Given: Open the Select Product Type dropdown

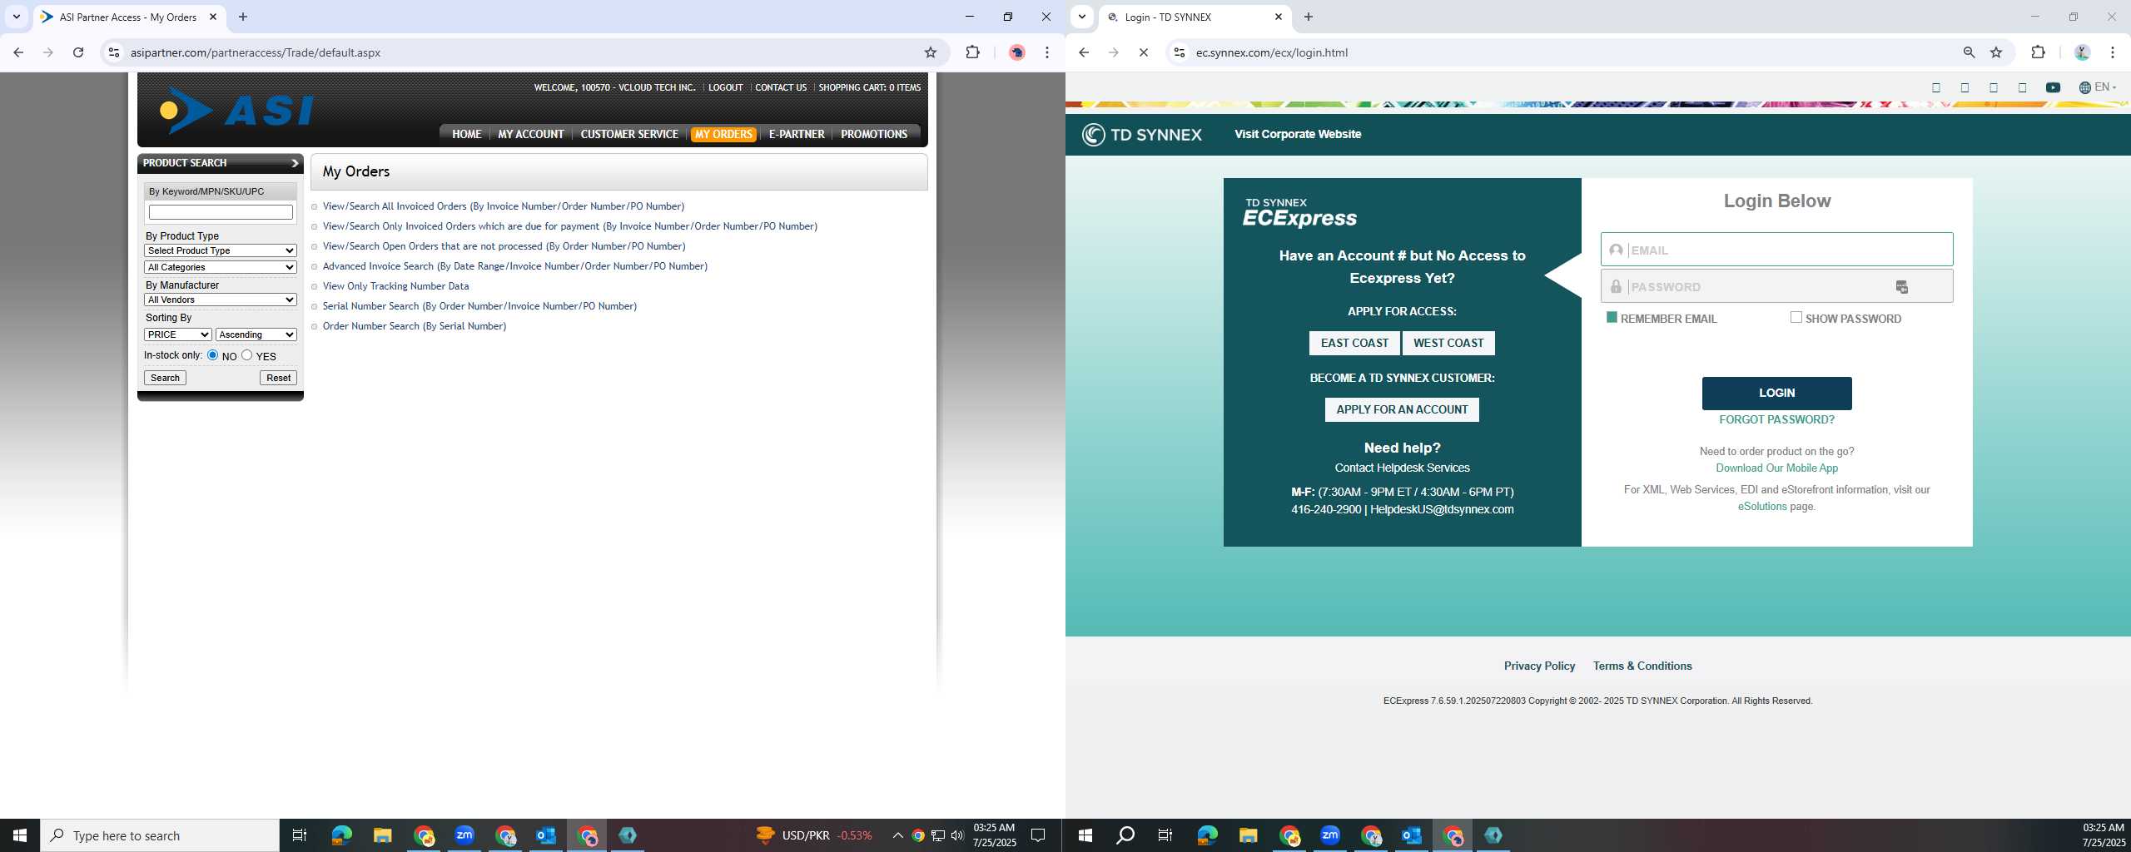Looking at the screenshot, I should coord(221,250).
